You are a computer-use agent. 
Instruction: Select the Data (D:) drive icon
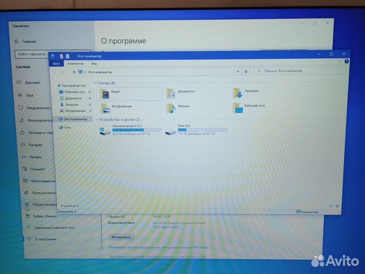click(x=171, y=132)
